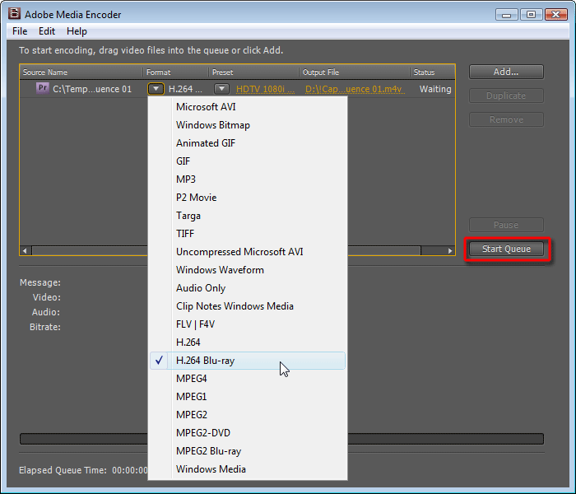Click the Waiting status cell
The image size is (576, 494).
435,89
